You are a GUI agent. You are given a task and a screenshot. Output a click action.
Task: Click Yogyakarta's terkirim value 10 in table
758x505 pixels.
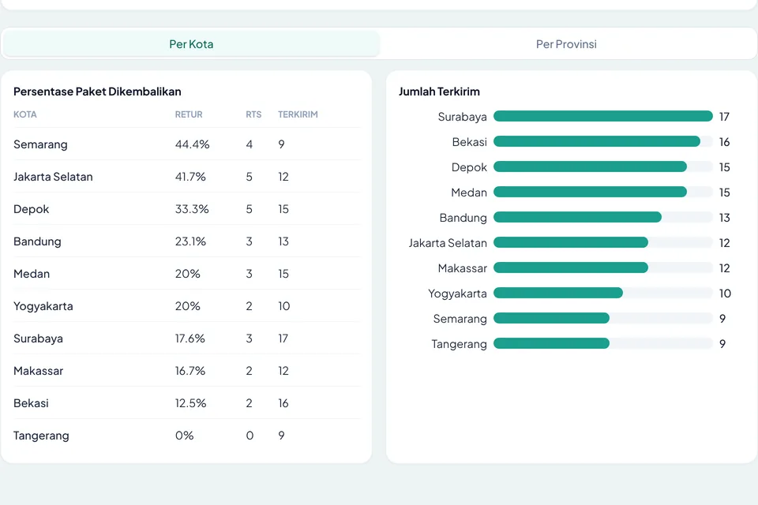[x=283, y=306]
